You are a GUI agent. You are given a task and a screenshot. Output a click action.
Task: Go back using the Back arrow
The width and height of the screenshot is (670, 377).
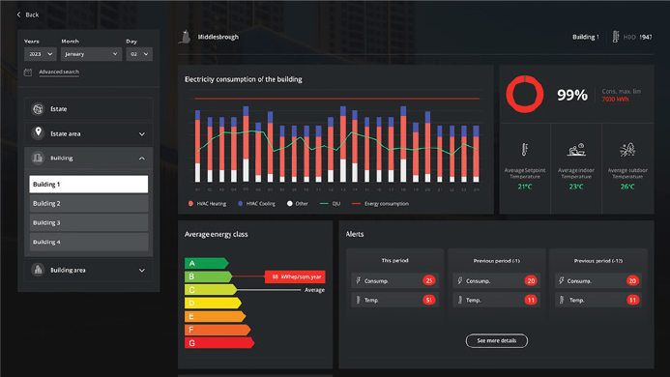(x=28, y=14)
